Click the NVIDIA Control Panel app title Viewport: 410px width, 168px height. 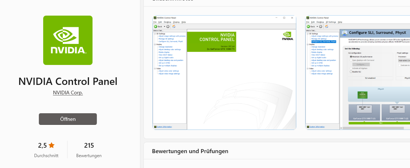coord(68,81)
